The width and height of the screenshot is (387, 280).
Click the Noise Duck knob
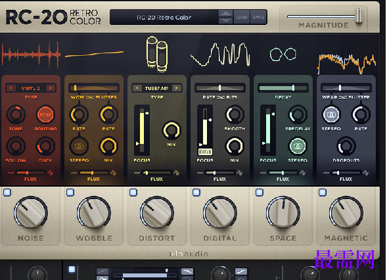tap(45, 146)
